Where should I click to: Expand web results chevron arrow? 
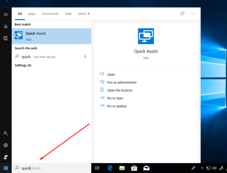click(x=85, y=57)
